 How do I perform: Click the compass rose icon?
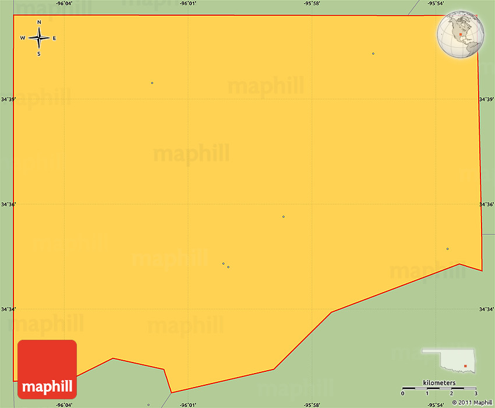tap(39, 38)
